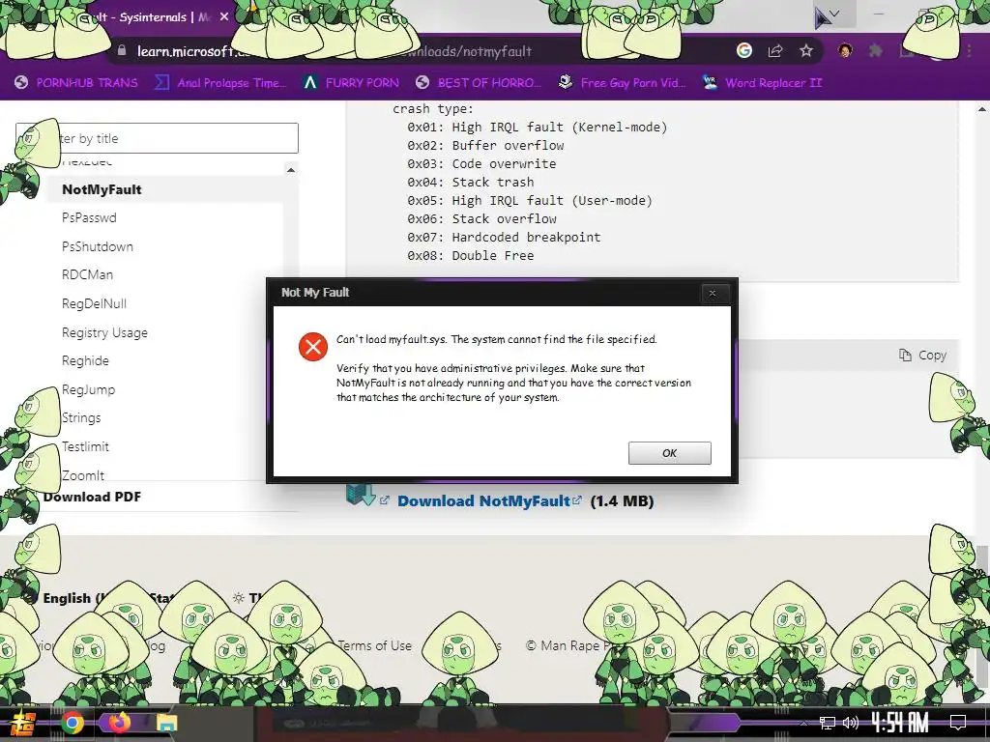Click Download PDF in the sidebar

coord(92,497)
